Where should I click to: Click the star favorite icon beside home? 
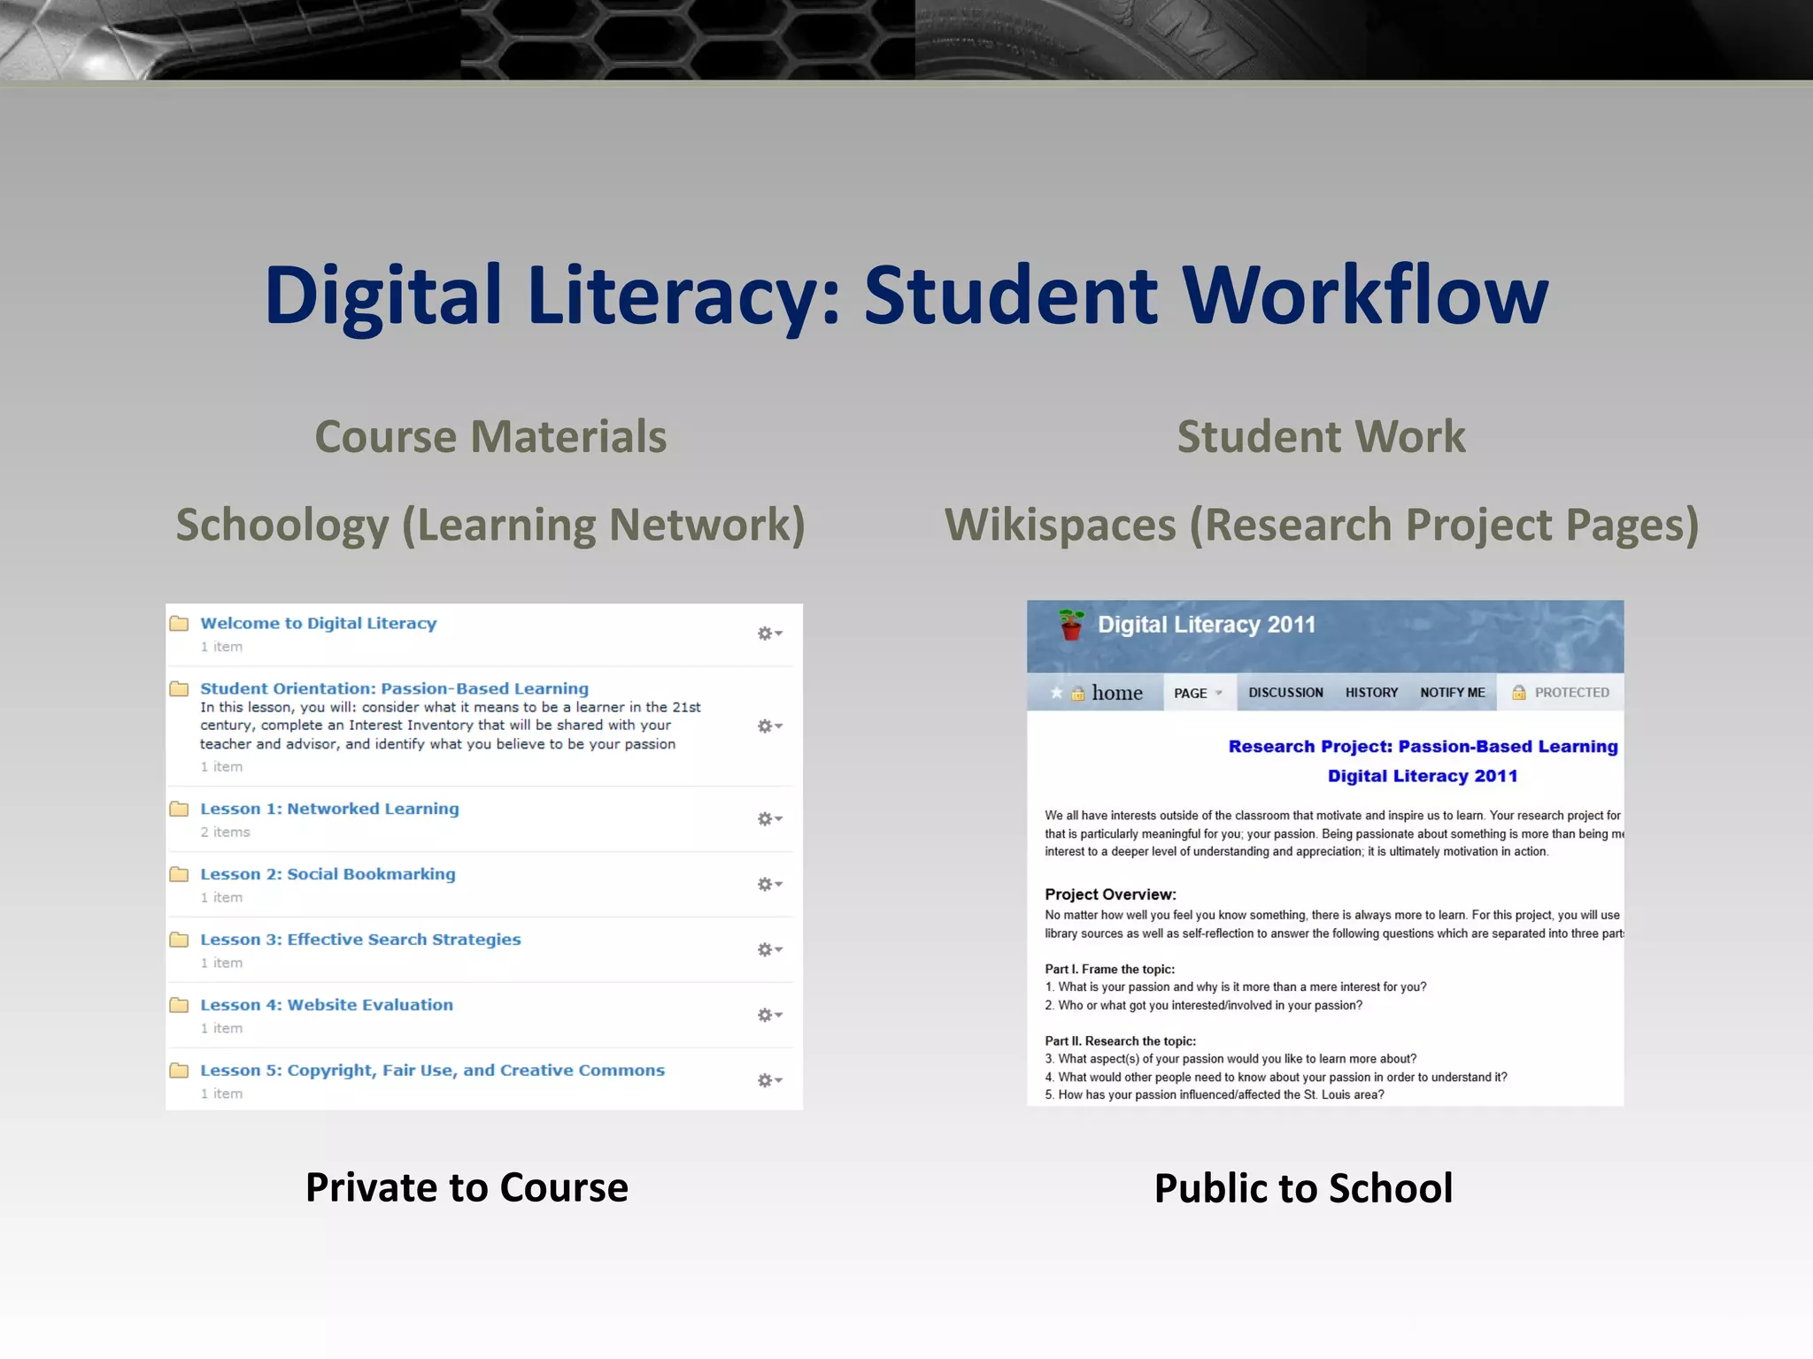click(x=1055, y=693)
